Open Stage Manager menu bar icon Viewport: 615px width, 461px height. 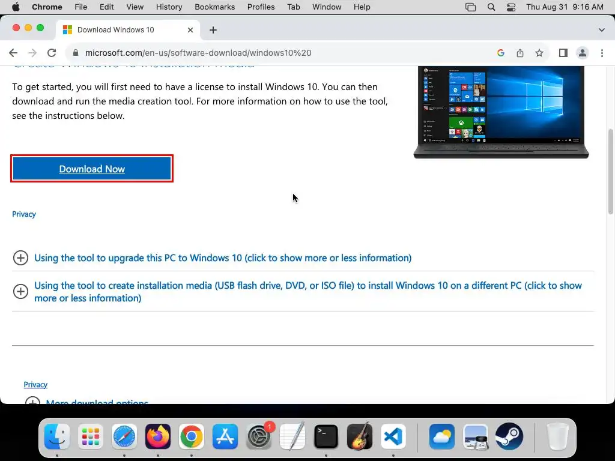470,7
